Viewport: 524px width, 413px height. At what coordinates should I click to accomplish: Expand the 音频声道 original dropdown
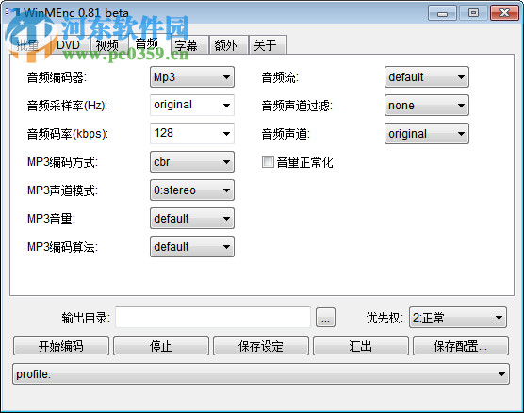427,134
